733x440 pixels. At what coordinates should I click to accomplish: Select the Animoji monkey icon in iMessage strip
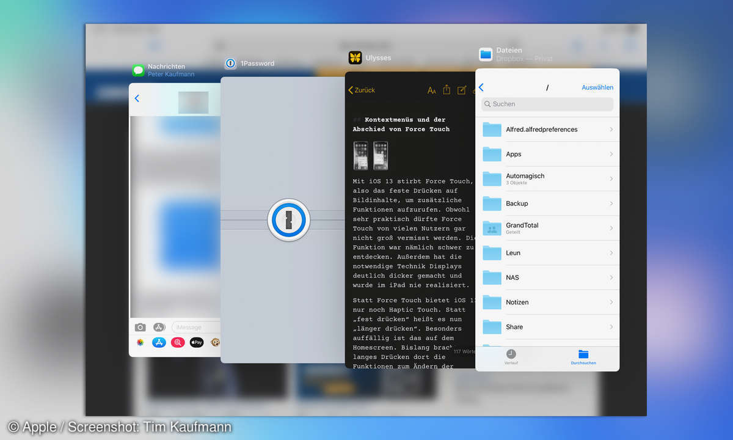pos(215,343)
